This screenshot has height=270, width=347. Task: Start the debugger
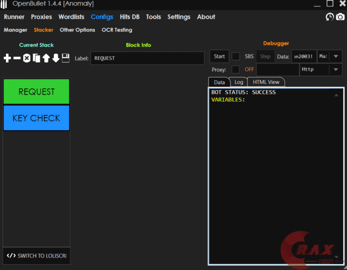(x=219, y=56)
